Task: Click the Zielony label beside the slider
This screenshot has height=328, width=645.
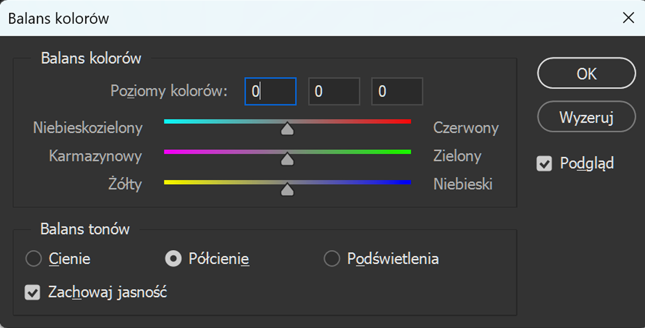Action: pos(458,156)
